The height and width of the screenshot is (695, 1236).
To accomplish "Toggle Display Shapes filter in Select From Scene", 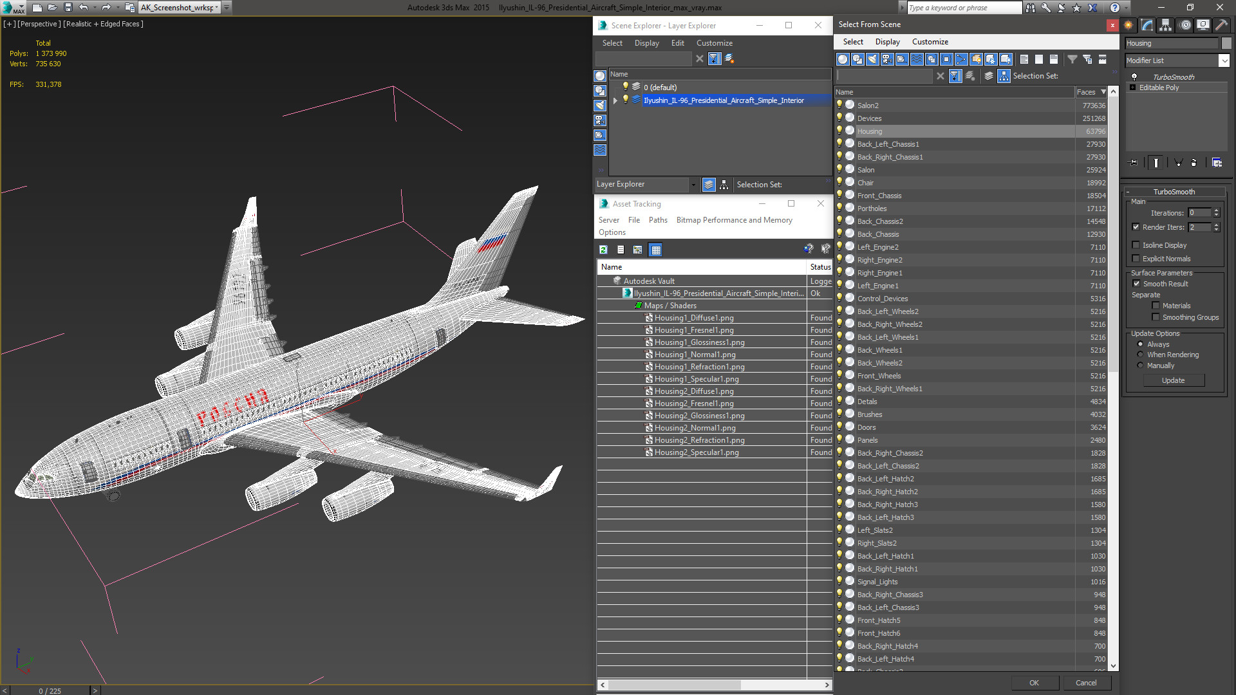I will coord(857,59).
